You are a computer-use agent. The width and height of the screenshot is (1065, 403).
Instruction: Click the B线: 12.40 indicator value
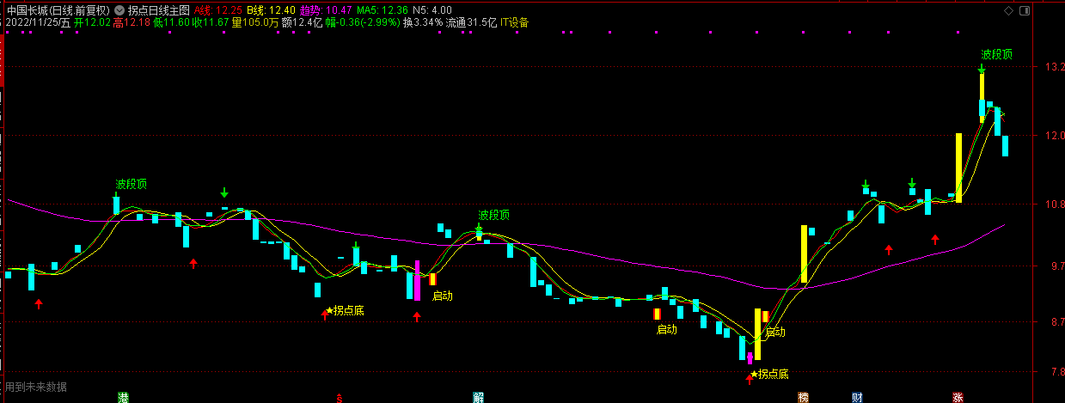tap(270, 10)
